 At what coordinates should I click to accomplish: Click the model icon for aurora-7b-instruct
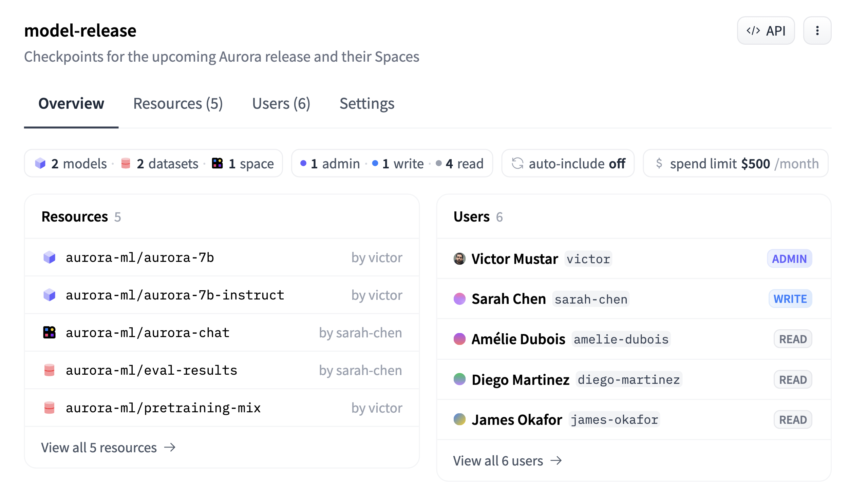point(50,295)
